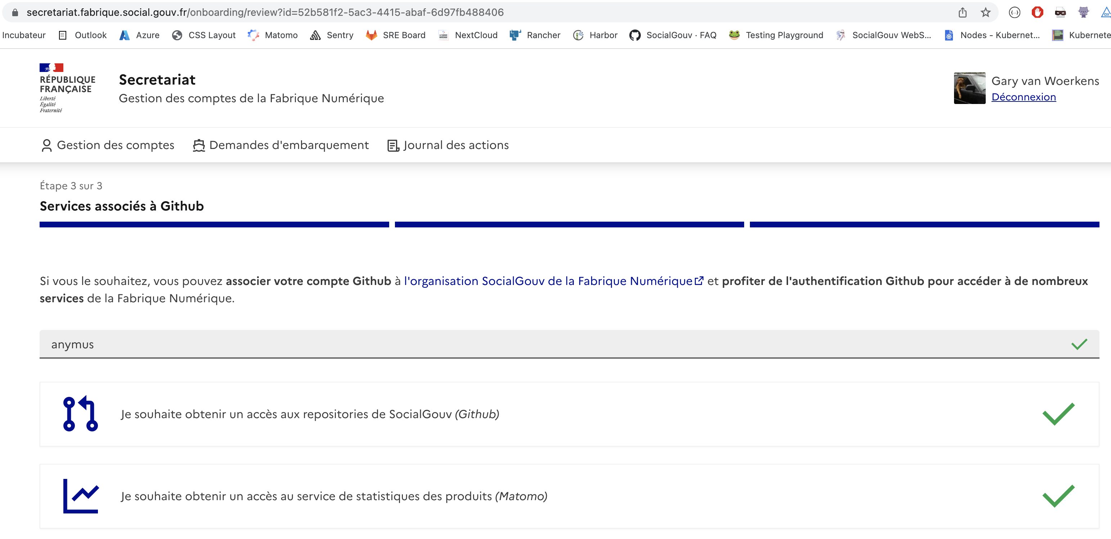The height and width of the screenshot is (539, 1111).
Task: Click the green check beside the anymus username
Action: tap(1080, 344)
